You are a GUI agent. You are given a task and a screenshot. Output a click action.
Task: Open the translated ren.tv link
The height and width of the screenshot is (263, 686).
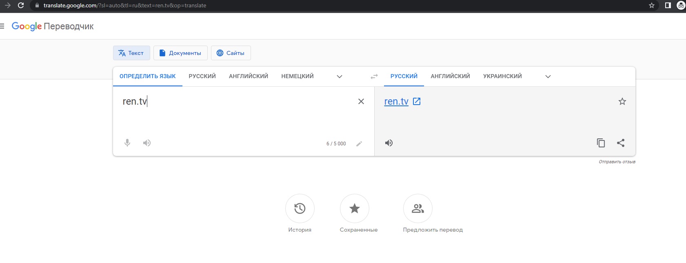coord(396,101)
